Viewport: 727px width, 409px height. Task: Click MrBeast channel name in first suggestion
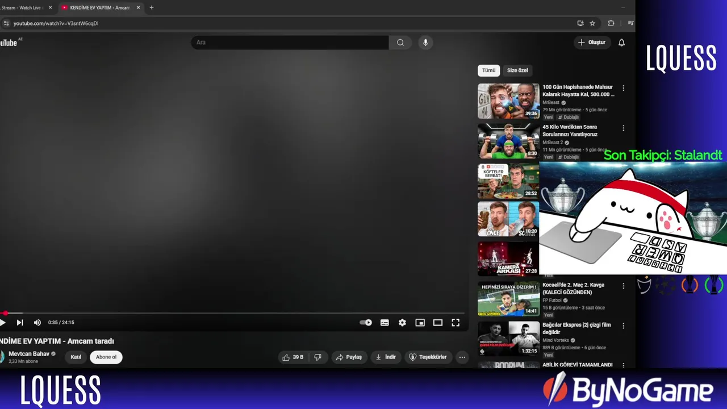[551, 103]
